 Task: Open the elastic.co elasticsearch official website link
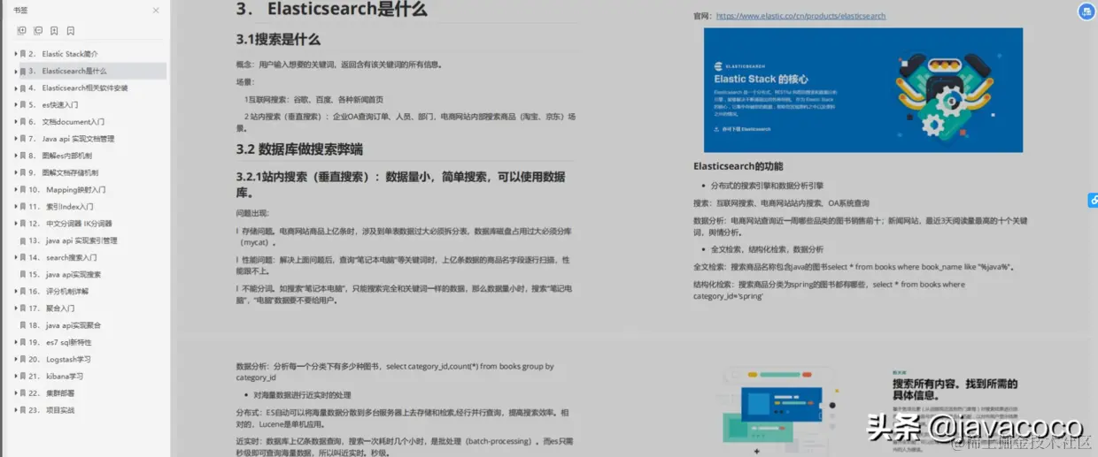(800, 16)
